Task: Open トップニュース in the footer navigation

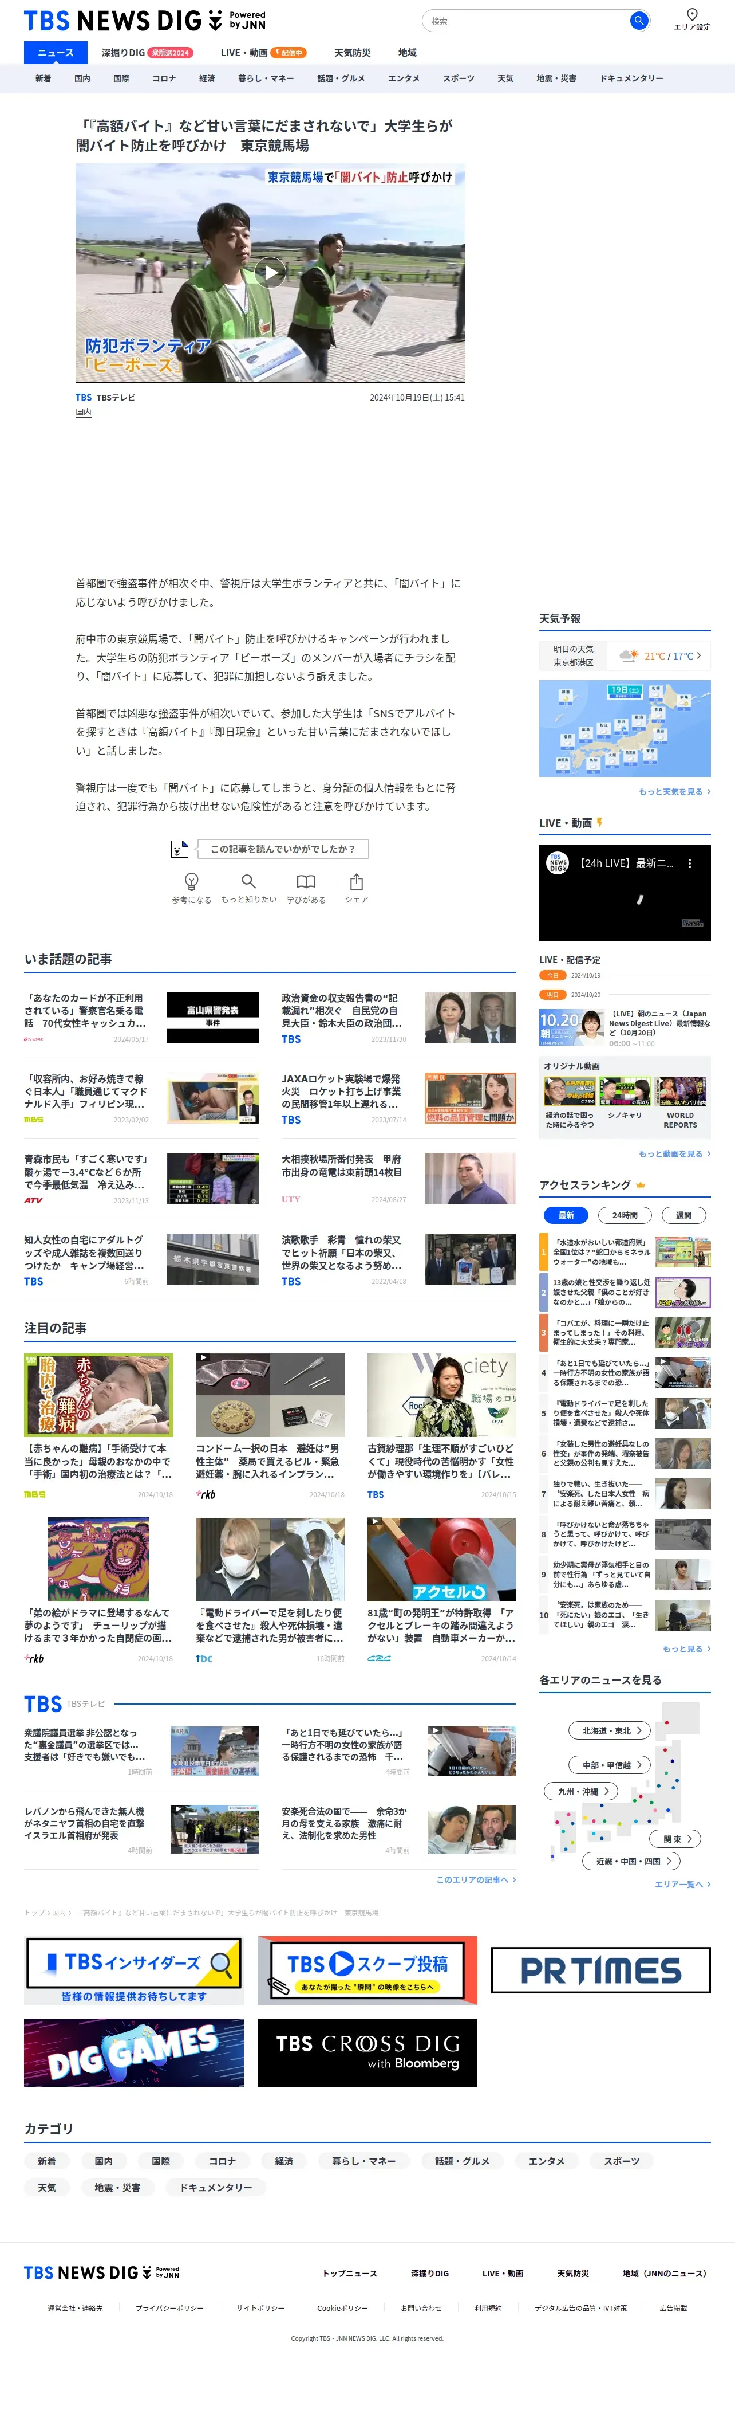Action: [350, 2274]
